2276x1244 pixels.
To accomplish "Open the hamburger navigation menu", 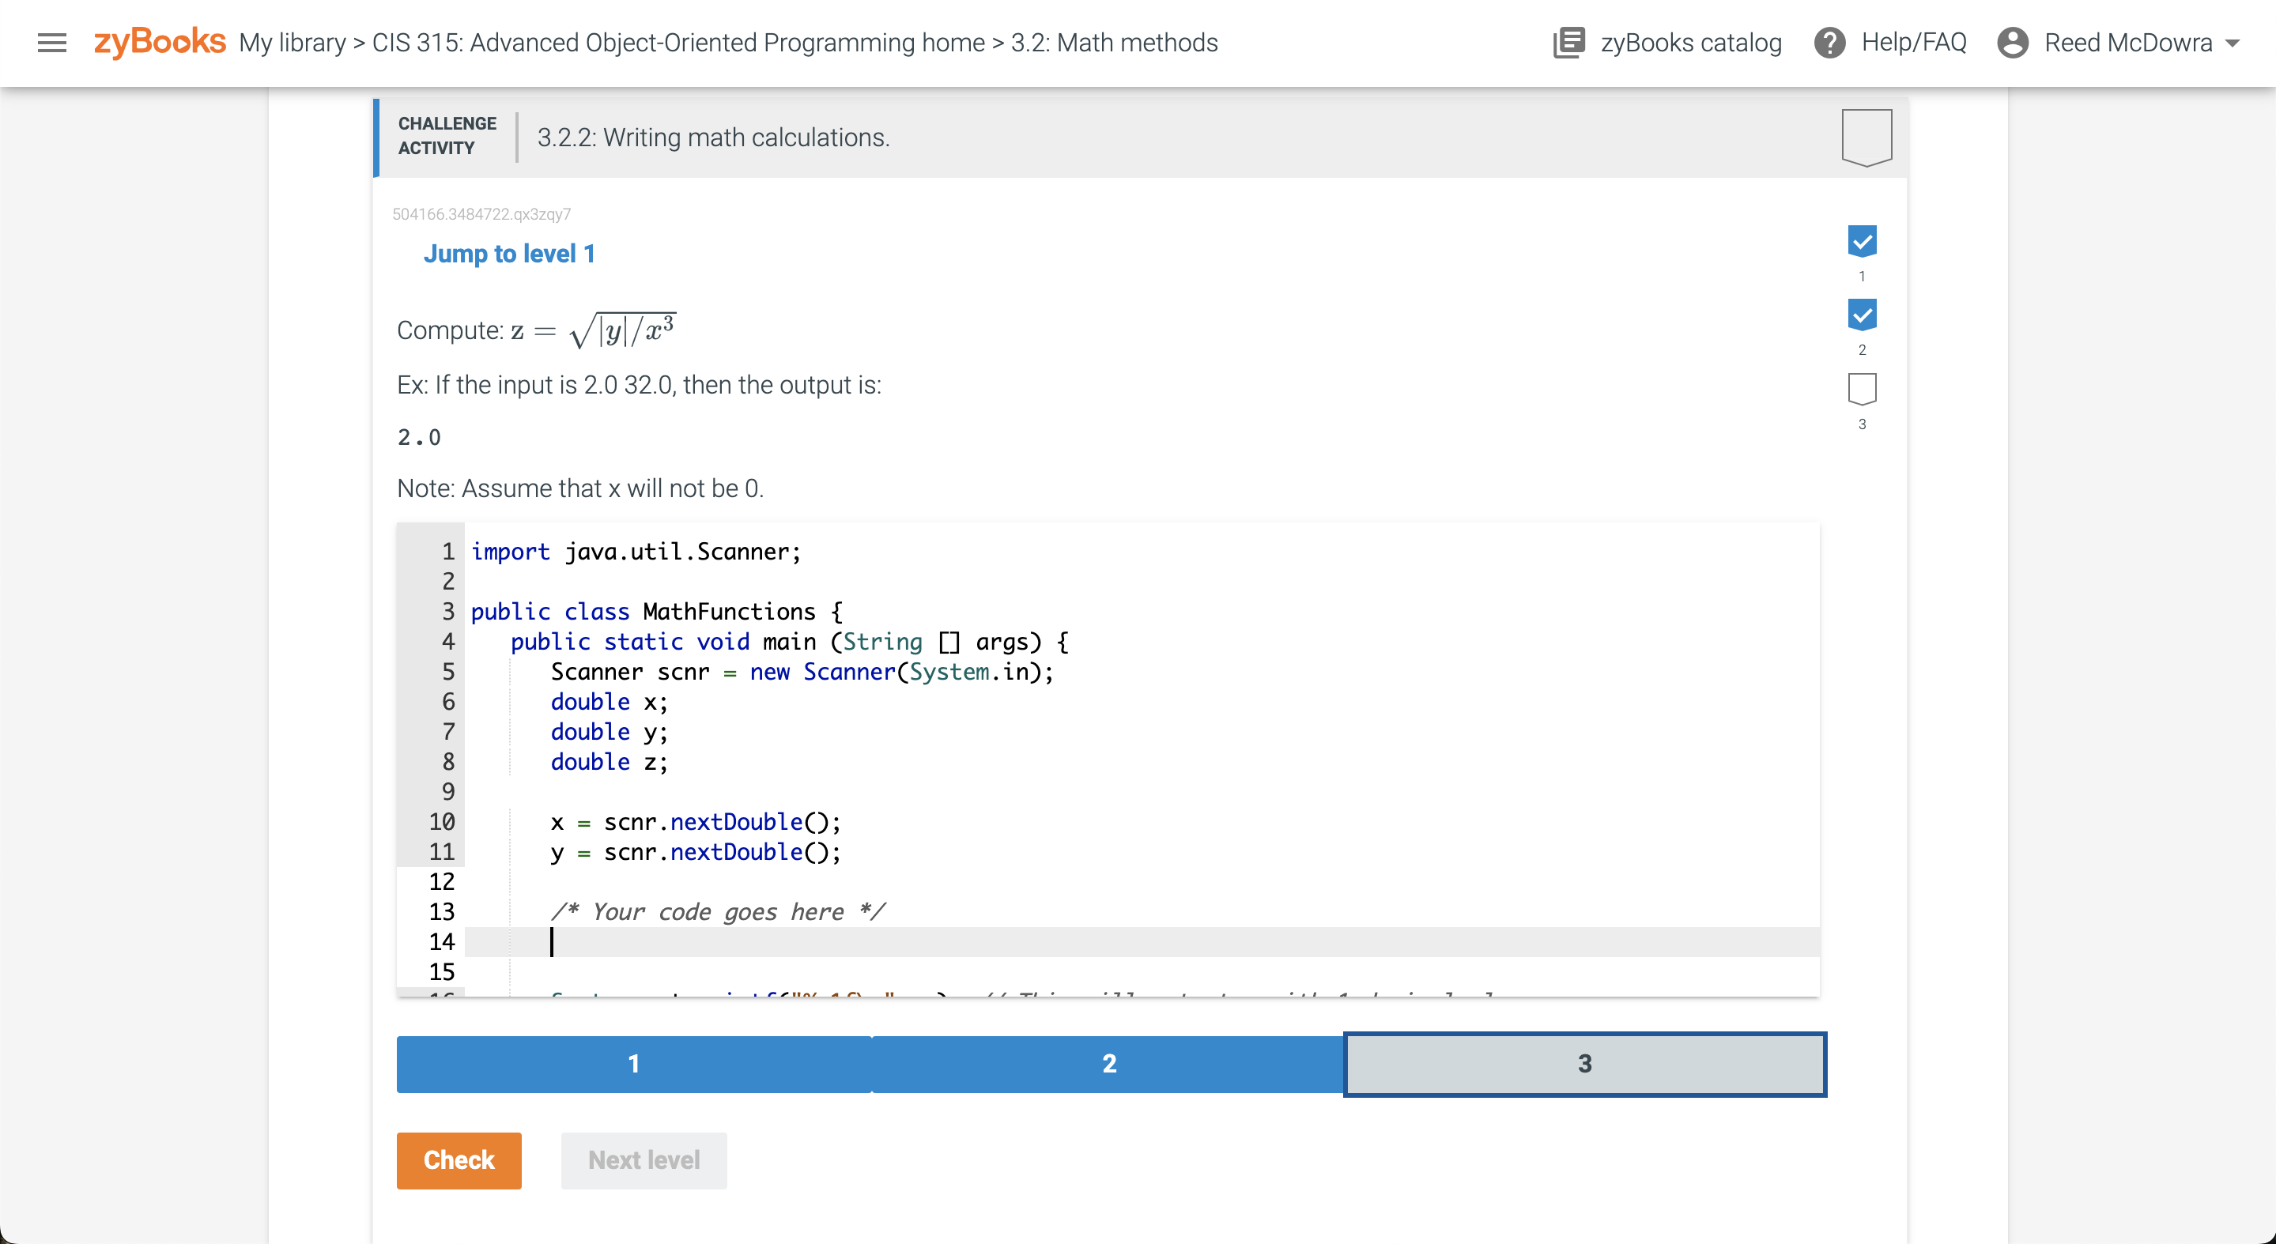I will pyautogui.click(x=52, y=43).
